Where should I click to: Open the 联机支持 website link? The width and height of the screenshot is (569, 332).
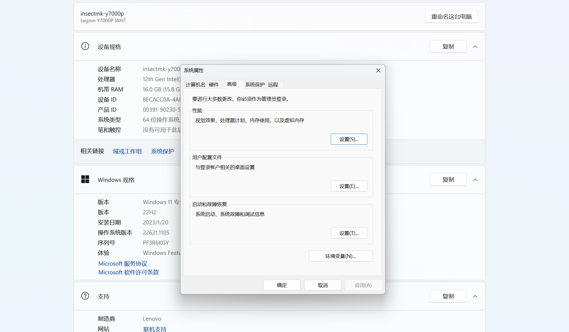pyautogui.click(x=155, y=329)
